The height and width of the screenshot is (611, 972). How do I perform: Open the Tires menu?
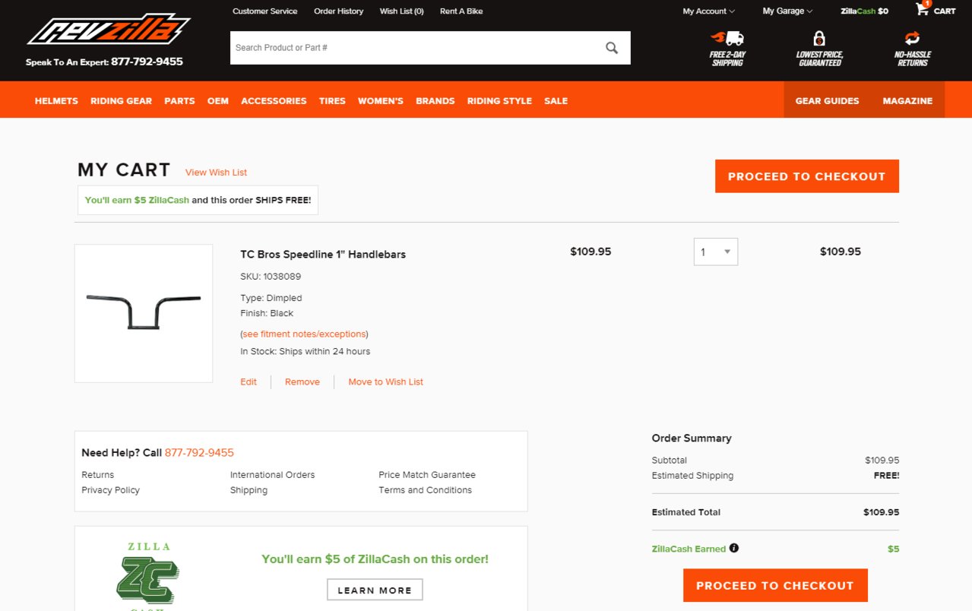tap(332, 100)
